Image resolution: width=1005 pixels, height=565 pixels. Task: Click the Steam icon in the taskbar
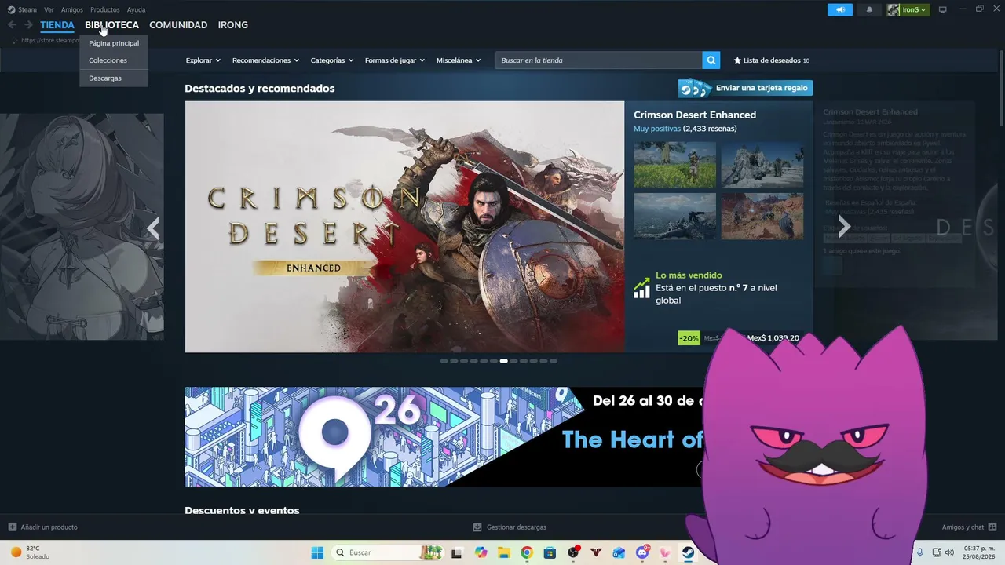(688, 552)
